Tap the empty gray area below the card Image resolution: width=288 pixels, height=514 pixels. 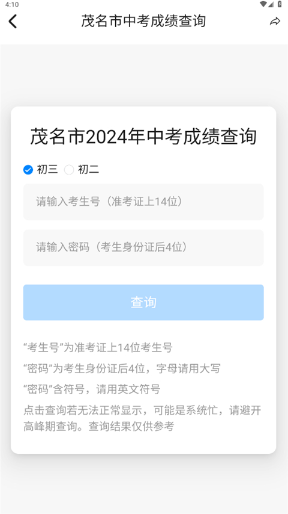pos(144,483)
